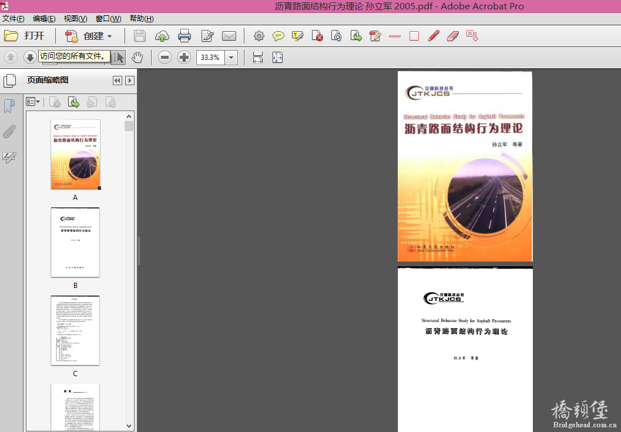Screen dimensions: 621x432
Task: Zoom in with the plus button
Action: pos(184,58)
